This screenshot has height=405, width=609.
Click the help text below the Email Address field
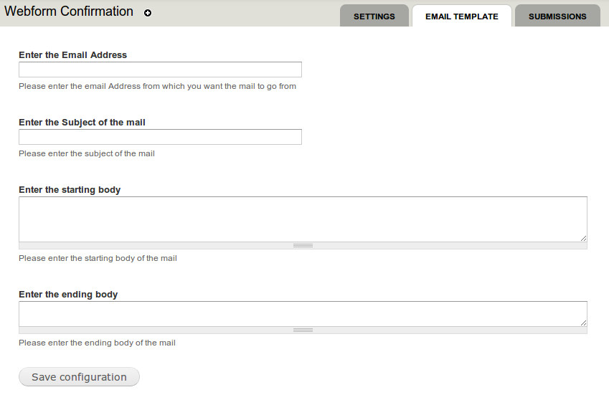tap(157, 86)
